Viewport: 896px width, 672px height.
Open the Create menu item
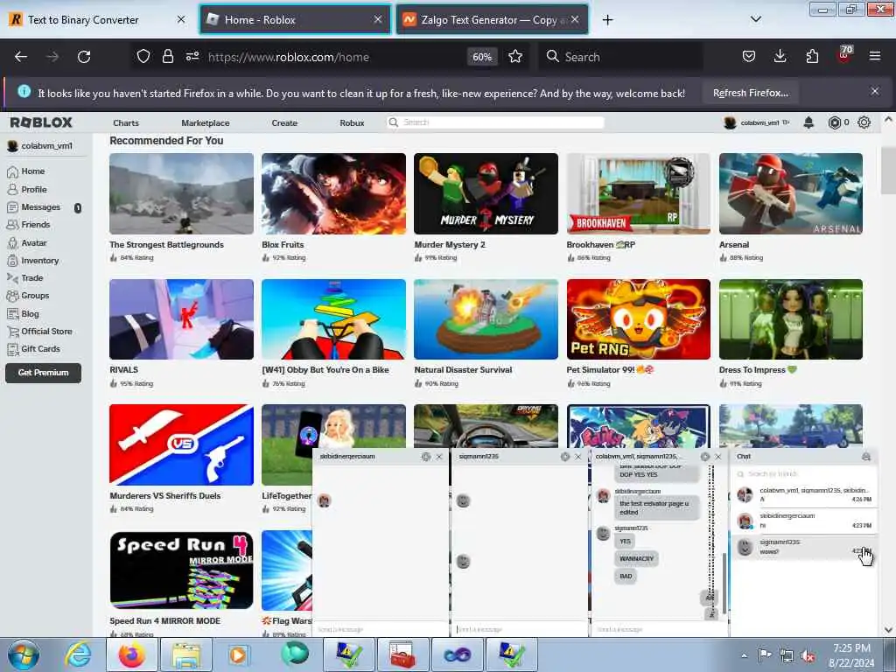coord(284,122)
